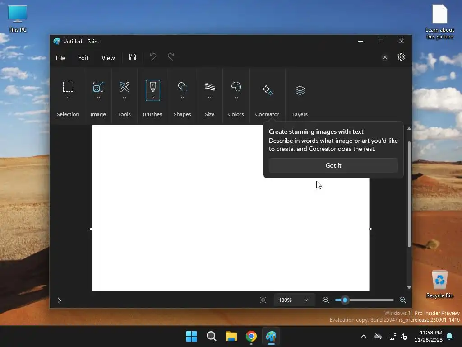Click the scrollbar up arrow
Viewport: 462px width, 347px height.
click(x=409, y=129)
